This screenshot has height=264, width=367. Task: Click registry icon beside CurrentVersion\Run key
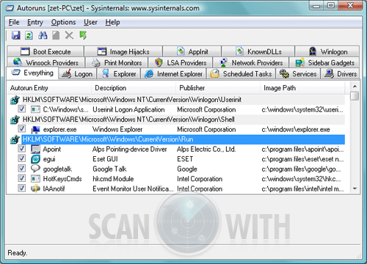[x=15, y=139]
